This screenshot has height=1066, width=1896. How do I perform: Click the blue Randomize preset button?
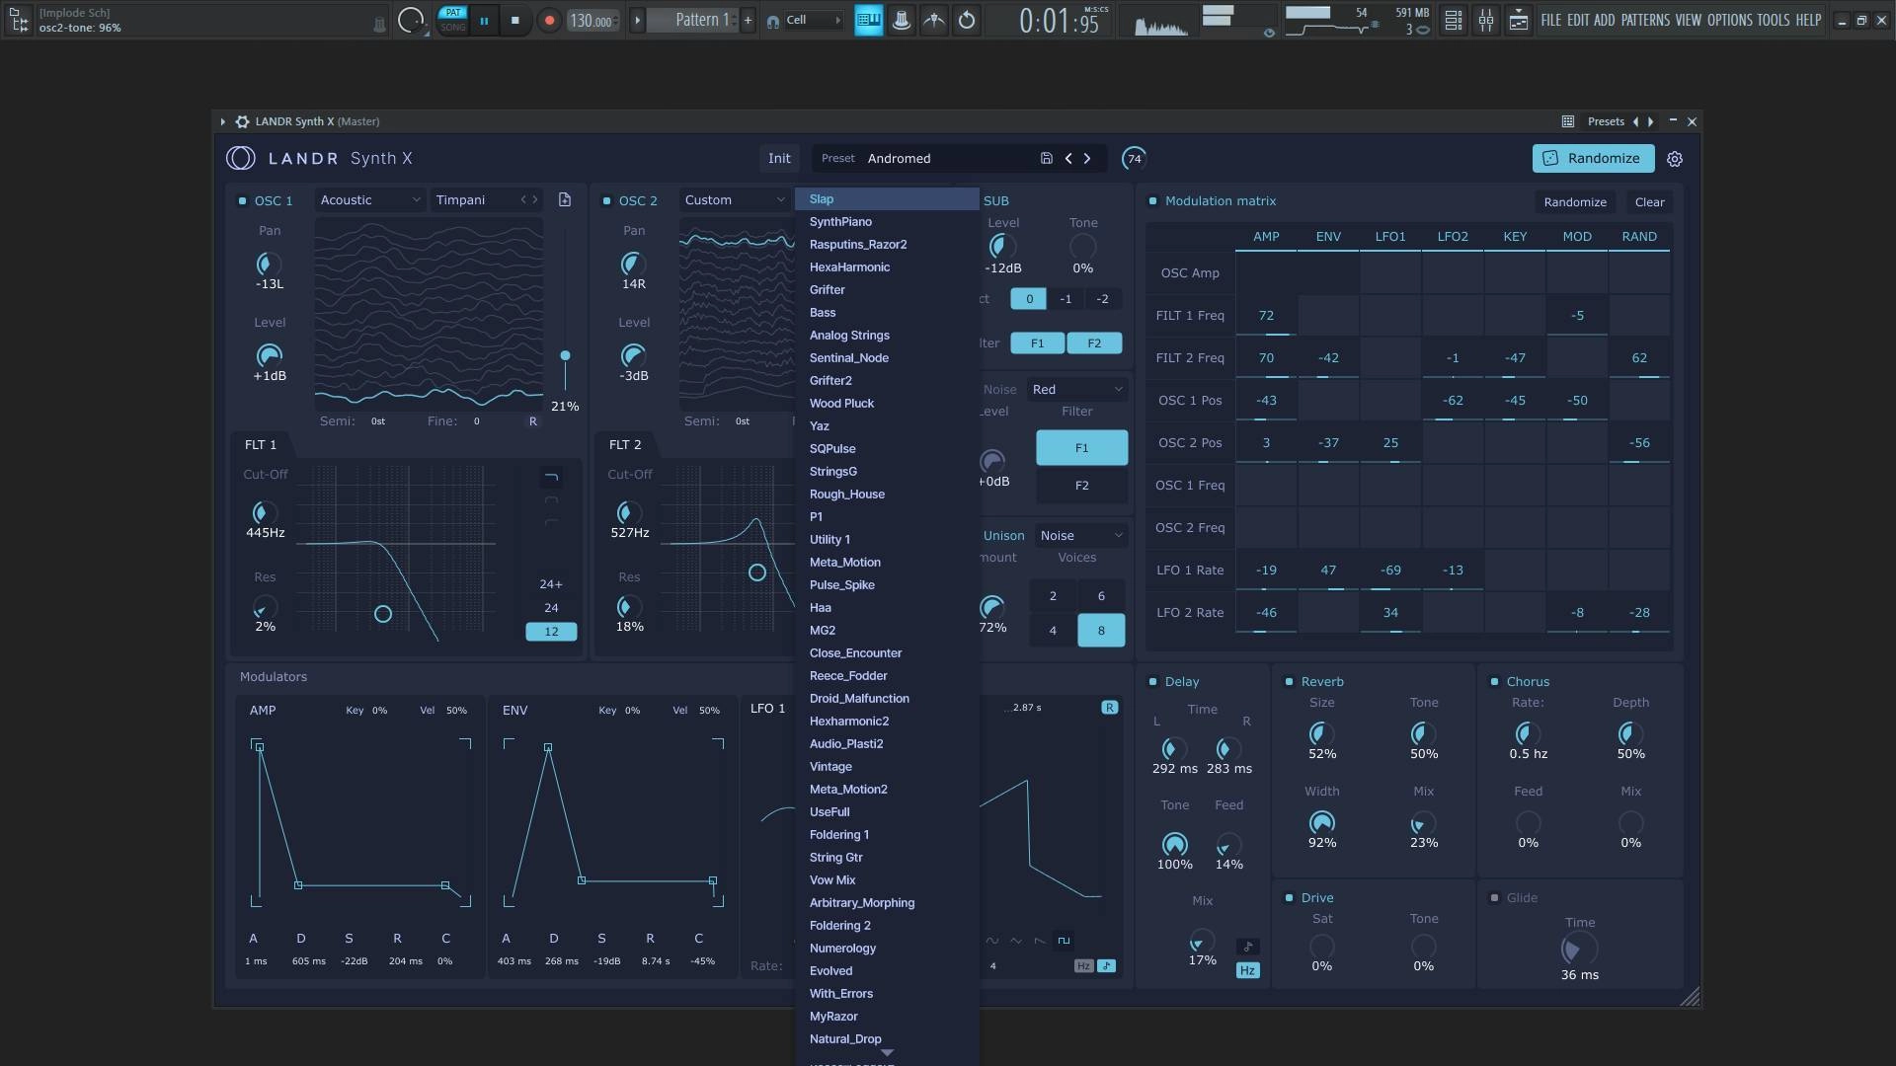point(1593,158)
